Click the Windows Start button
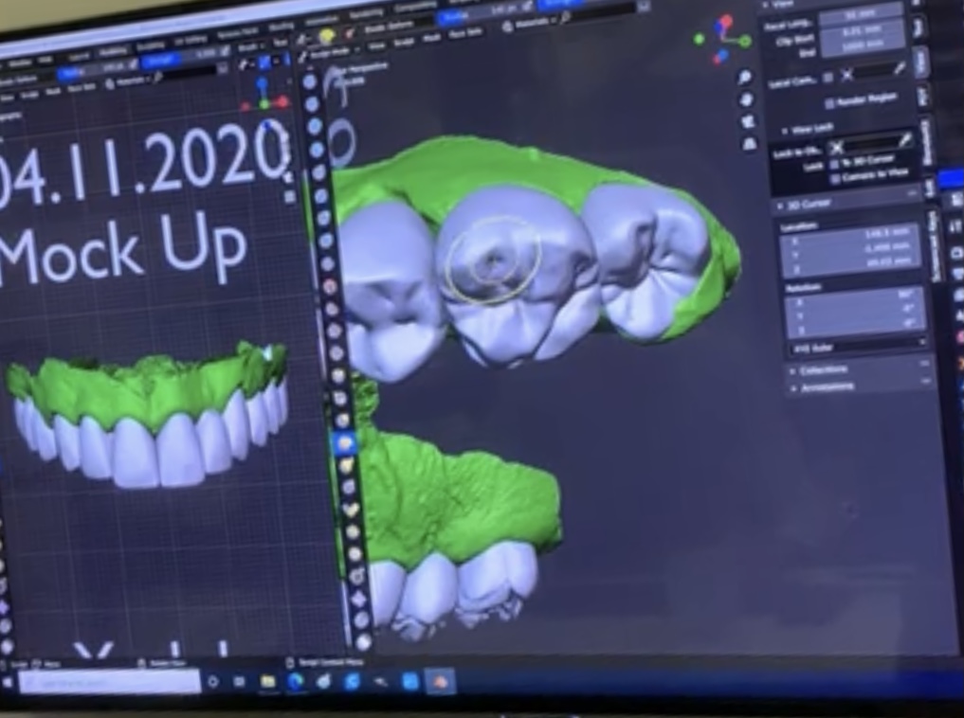 pos(8,682)
